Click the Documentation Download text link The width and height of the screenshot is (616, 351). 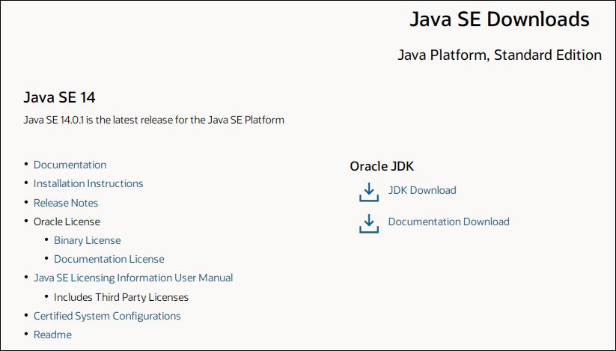[448, 222]
